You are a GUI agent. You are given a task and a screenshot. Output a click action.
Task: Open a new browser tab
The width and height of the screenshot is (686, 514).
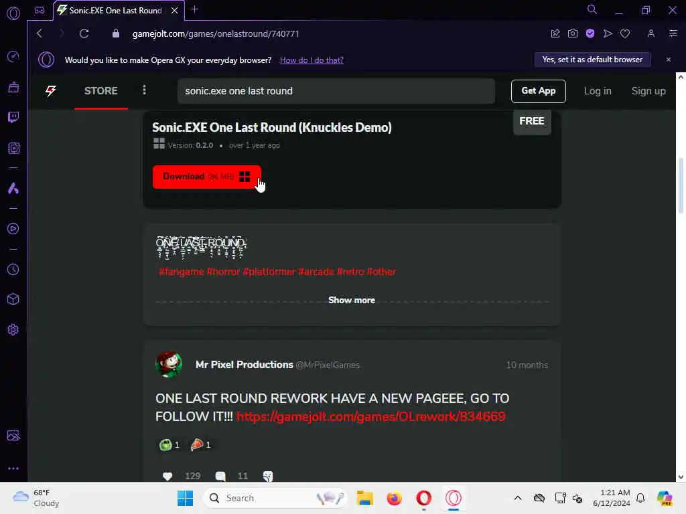point(195,9)
